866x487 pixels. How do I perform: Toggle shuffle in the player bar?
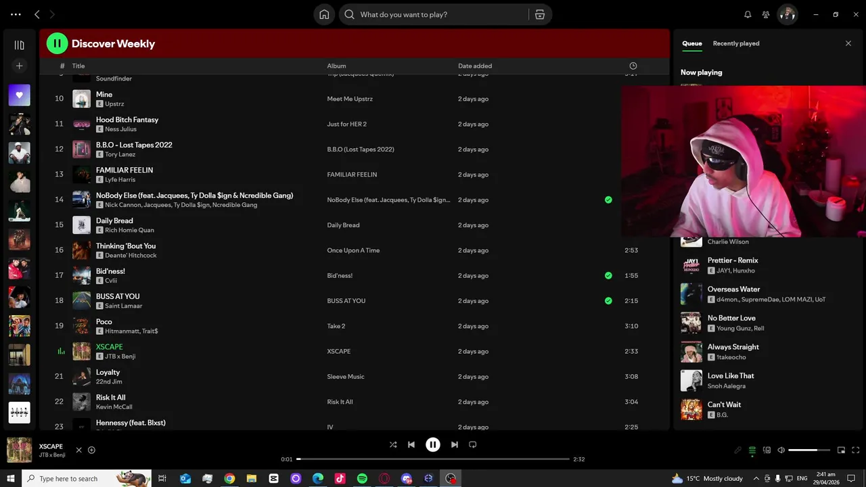pos(393,444)
